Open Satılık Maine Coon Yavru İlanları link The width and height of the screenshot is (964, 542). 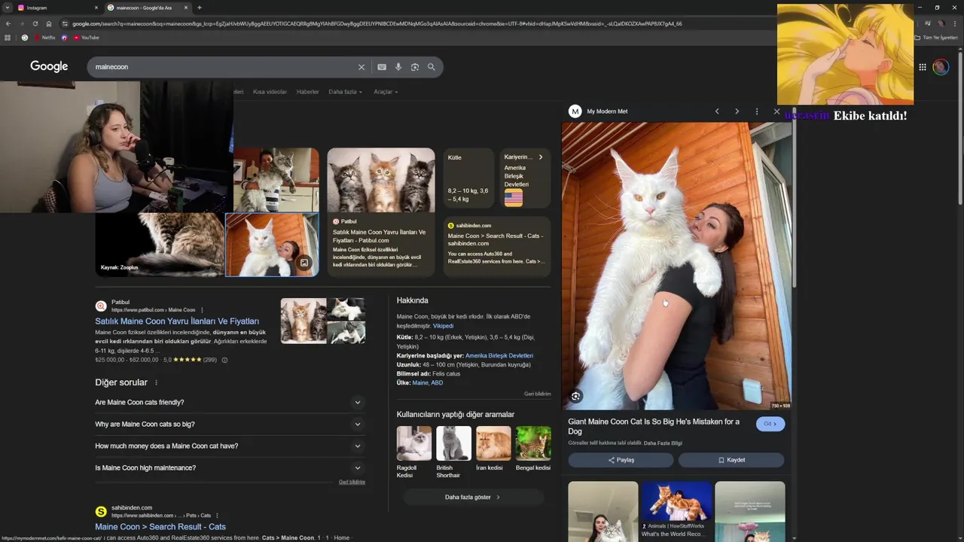click(x=177, y=321)
